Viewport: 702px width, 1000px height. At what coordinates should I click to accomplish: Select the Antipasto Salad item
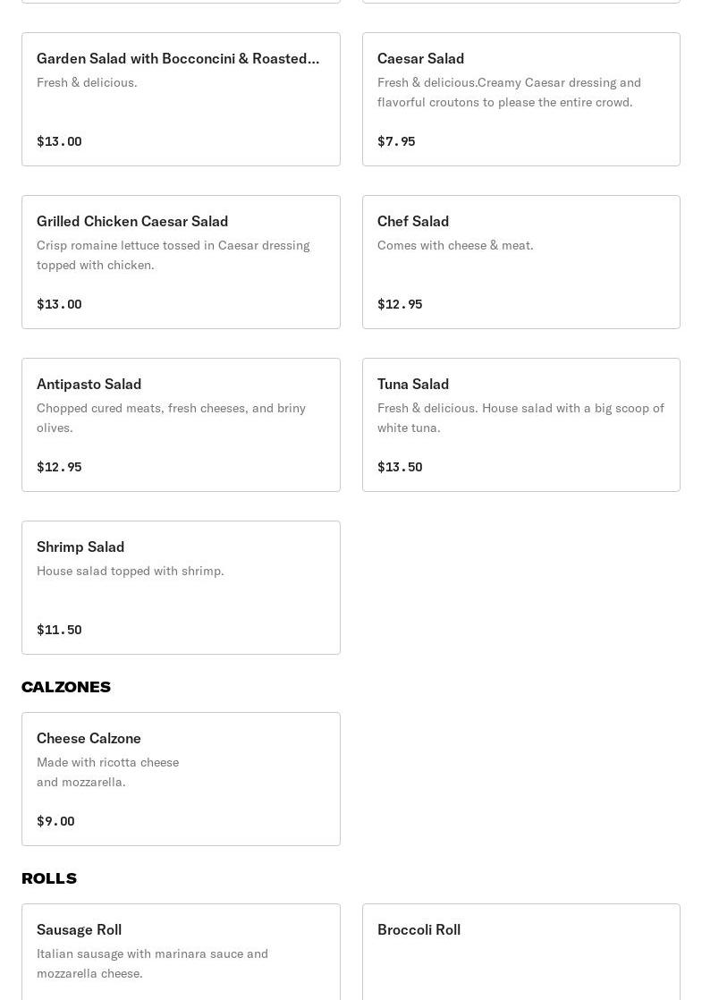(181, 424)
